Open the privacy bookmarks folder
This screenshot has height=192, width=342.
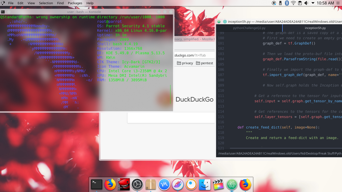[x=185, y=63]
